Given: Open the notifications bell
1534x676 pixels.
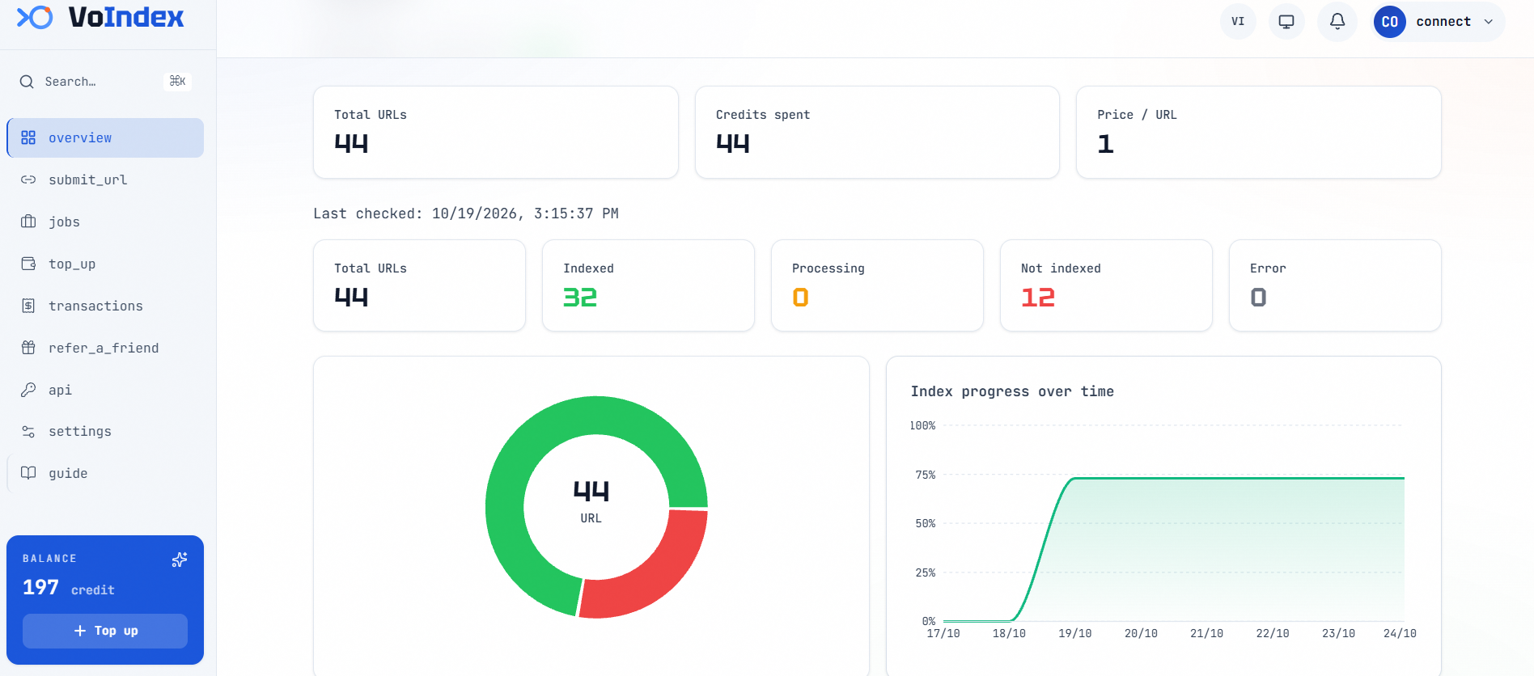Looking at the screenshot, I should pos(1337,22).
